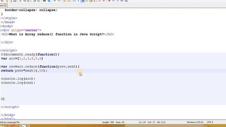
Task: Click the "center" attribute value
Action: [31, 30]
